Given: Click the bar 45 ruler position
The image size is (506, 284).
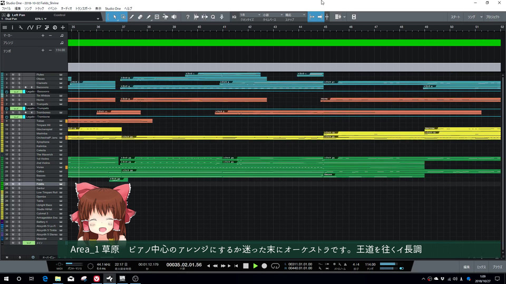Looking at the screenshot, I should click(325, 27).
